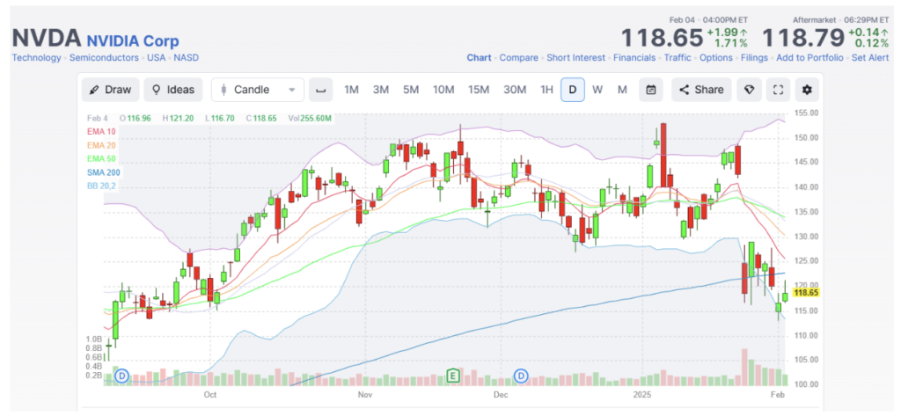Viewport: 901px width, 416px height.
Task: Click Set Alert link
Action: pos(870,57)
